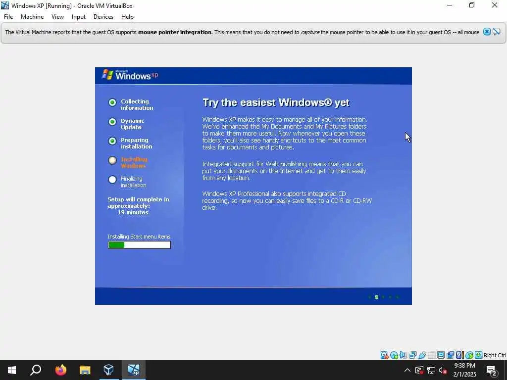This screenshot has height=380, width=507.
Task: Click the green setup progress bar
Action: pos(139,245)
